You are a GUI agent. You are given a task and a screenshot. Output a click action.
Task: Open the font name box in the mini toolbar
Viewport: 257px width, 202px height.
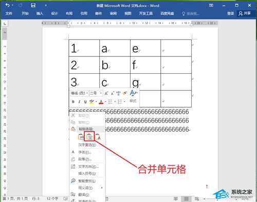[80, 93]
